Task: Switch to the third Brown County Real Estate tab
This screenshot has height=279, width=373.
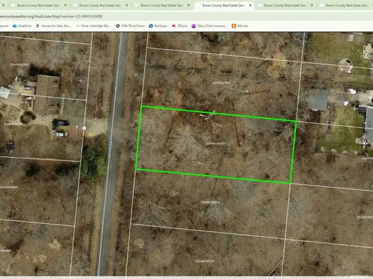Action: [x=161, y=5]
